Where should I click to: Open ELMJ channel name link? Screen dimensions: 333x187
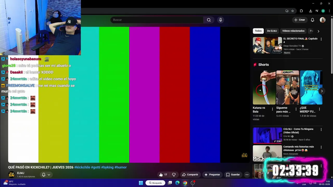pos(21,173)
